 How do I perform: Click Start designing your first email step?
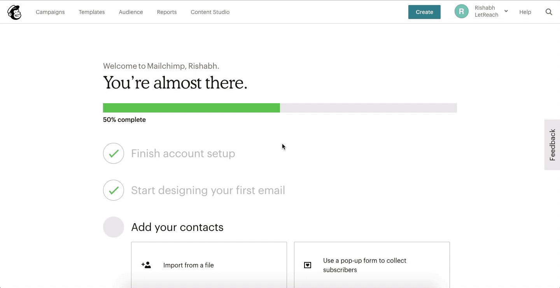tap(208, 190)
